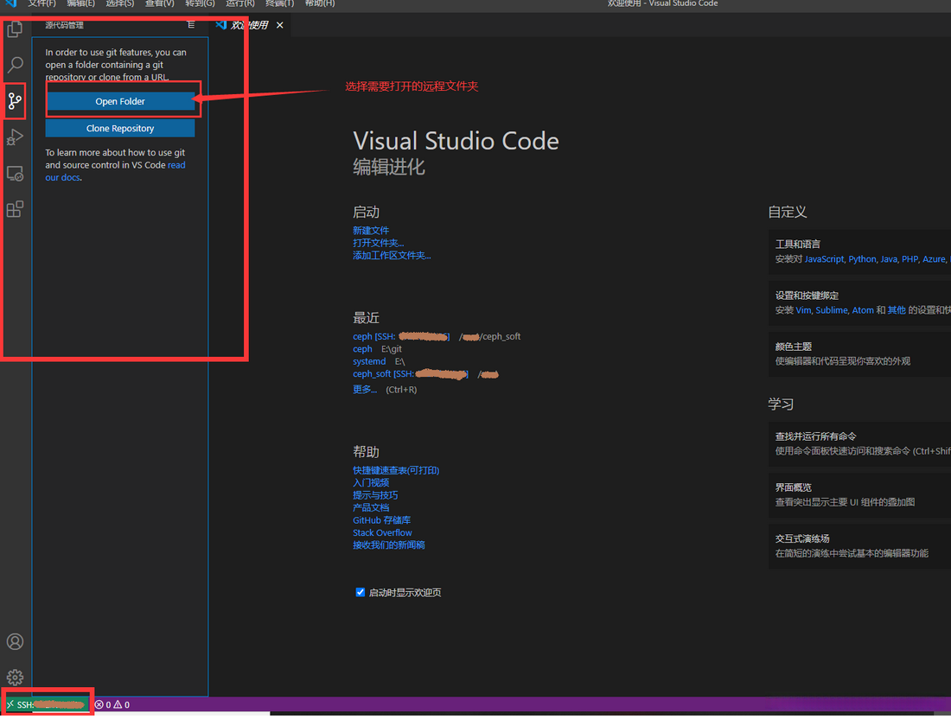Open the GitHub 存储库 help link
951x719 pixels.
pos(381,520)
